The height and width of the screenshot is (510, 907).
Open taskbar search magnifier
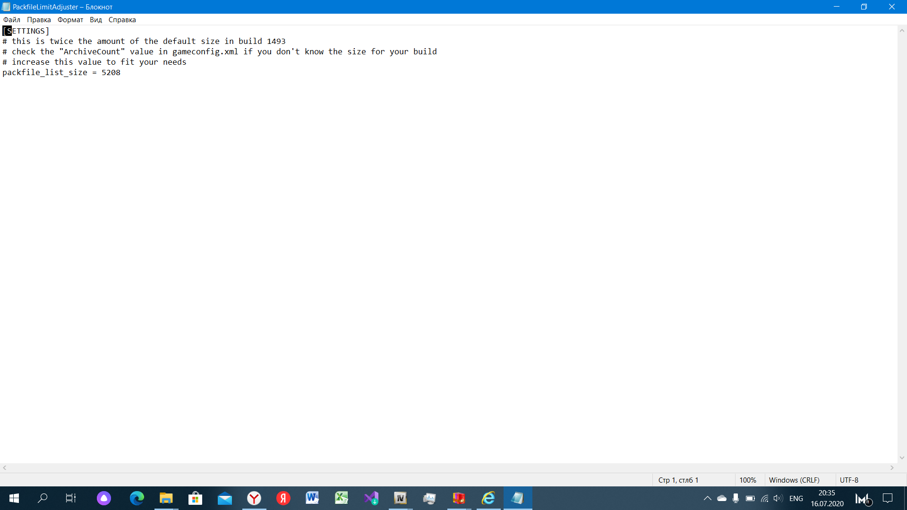43,498
